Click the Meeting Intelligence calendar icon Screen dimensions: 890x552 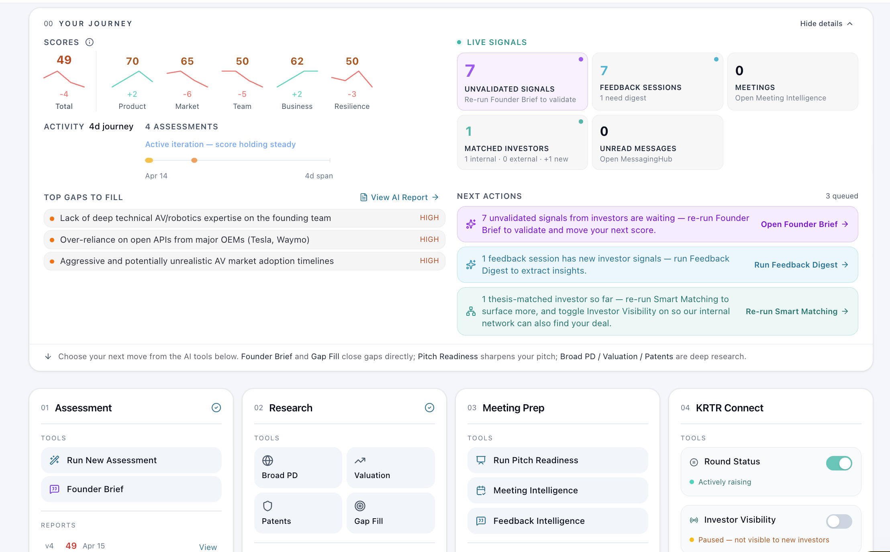tap(480, 490)
